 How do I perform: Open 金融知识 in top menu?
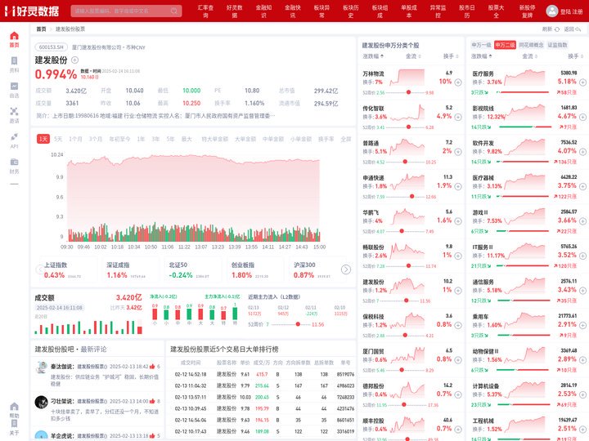[x=263, y=11]
